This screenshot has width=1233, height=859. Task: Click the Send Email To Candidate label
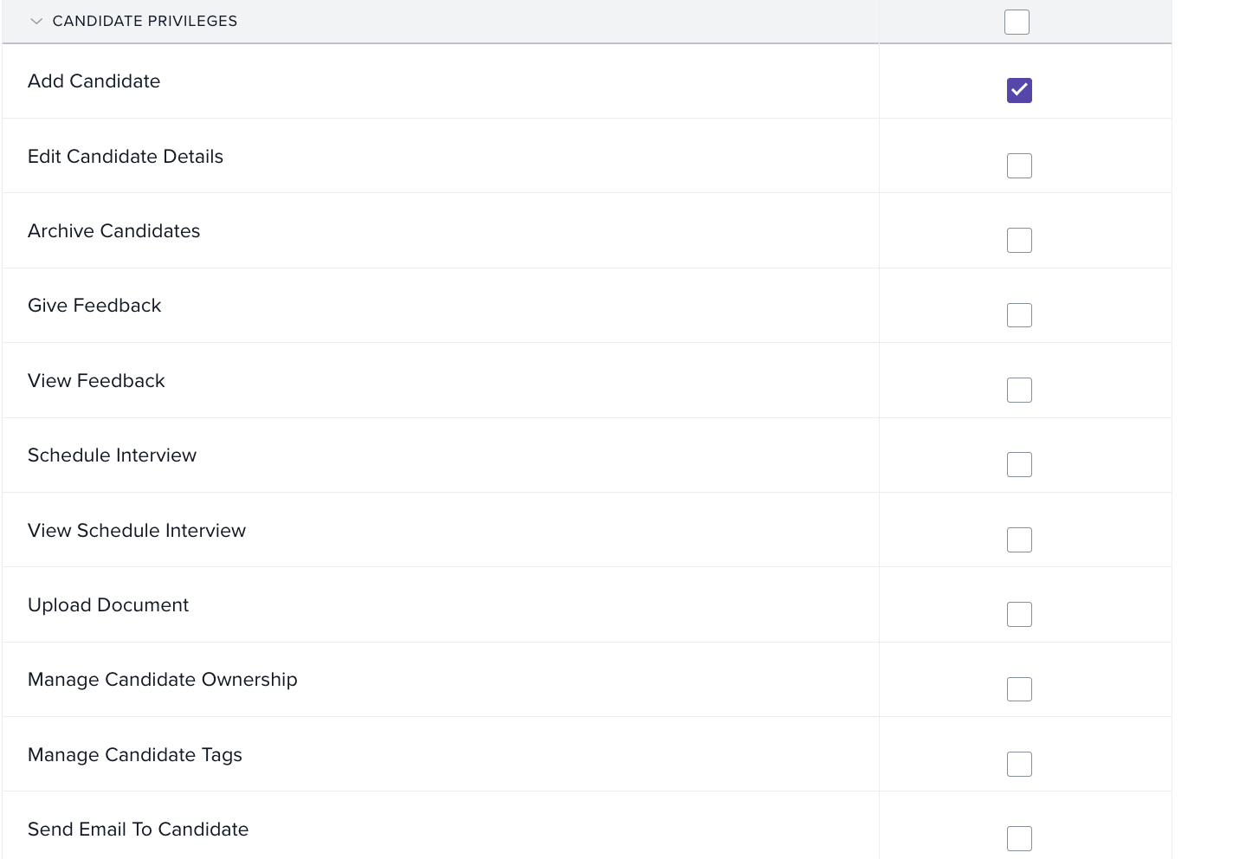click(138, 830)
